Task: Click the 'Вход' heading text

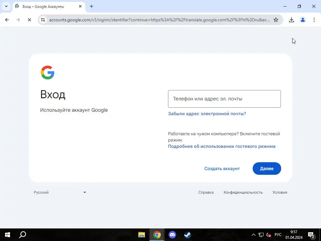Action: point(53,94)
